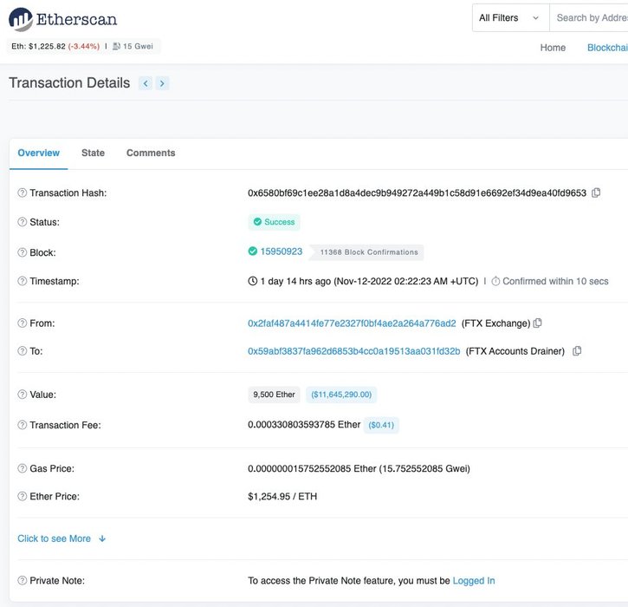Click the transaction hash value text
628x607 pixels.
click(417, 193)
